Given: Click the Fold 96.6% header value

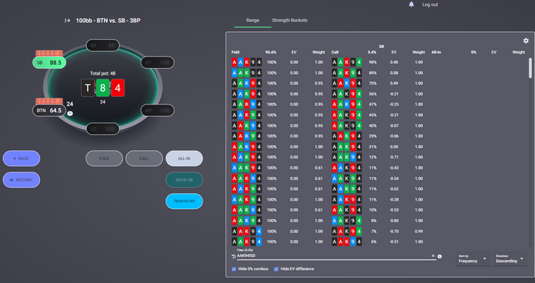Looking at the screenshot, I should (271, 52).
